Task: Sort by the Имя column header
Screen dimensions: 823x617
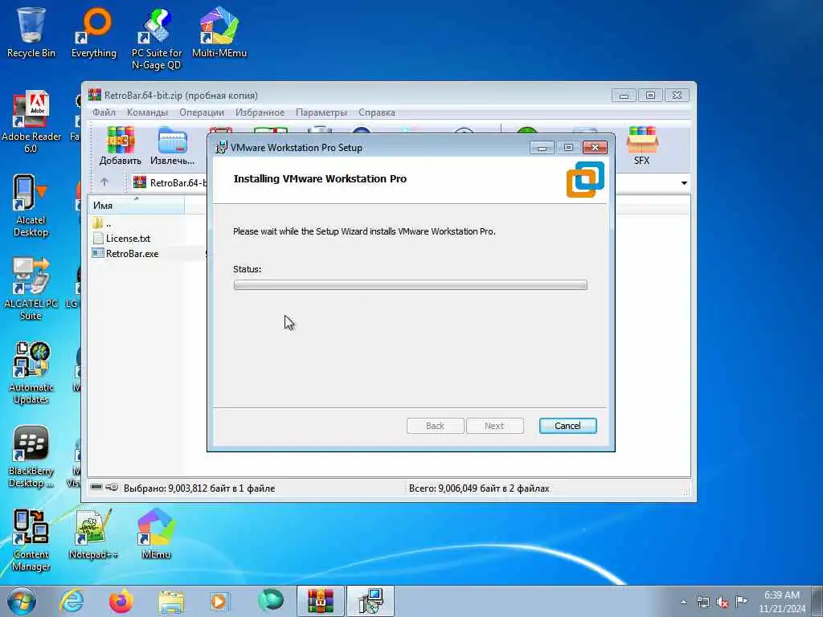Action: coord(137,206)
